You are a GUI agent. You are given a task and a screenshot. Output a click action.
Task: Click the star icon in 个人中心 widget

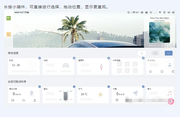[x=150, y=71]
